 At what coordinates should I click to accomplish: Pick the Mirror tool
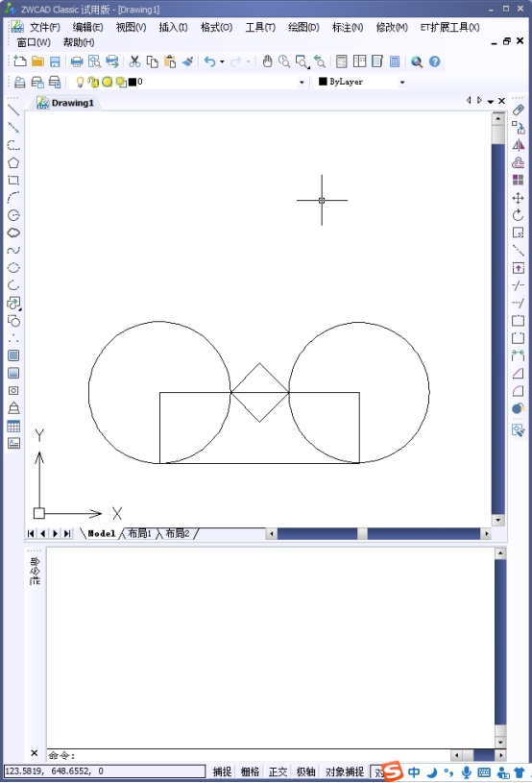coord(518,145)
